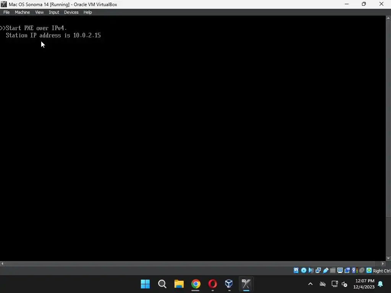Click the optical disc status icon

(304, 270)
